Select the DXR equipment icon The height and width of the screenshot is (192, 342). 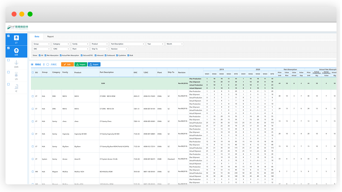[x=16, y=62]
